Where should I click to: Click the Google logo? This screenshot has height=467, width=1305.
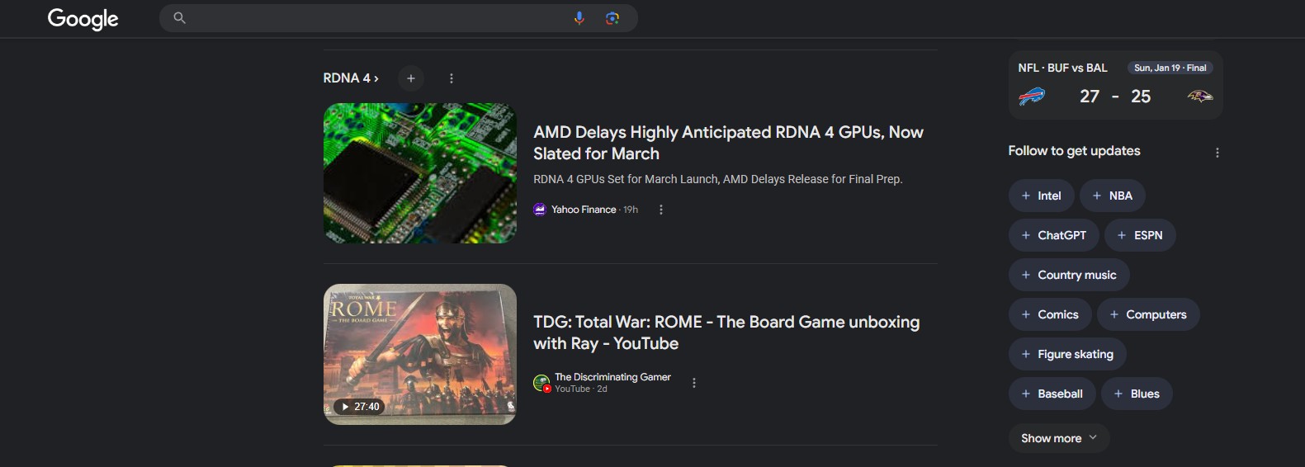point(83,18)
